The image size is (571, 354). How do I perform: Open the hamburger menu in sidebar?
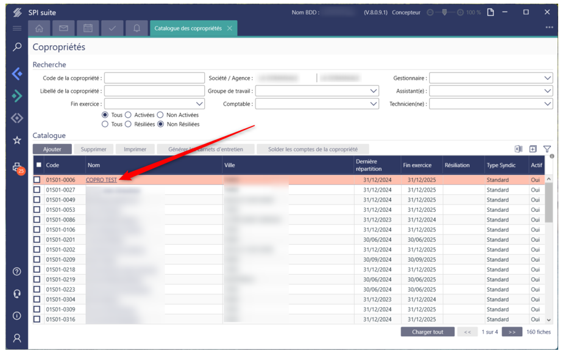tap(16, 28)
